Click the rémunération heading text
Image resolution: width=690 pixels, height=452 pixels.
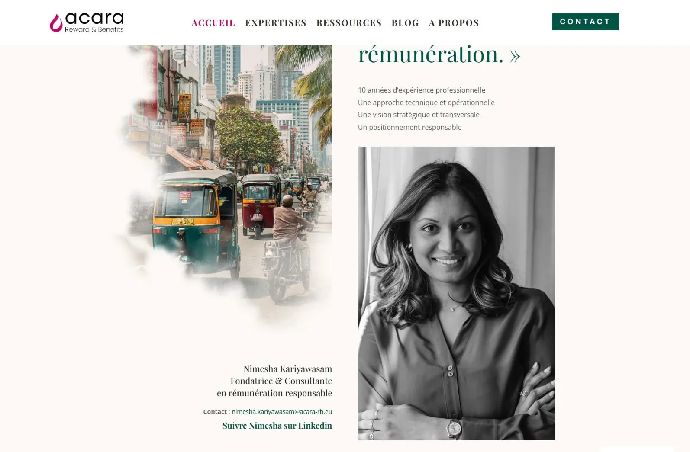(431, 55)
